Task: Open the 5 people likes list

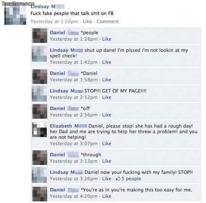Action: click(x=131, y=179)
